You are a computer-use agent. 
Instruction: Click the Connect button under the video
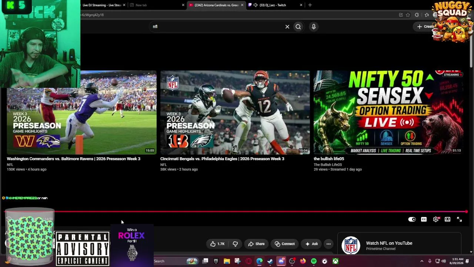285,244
